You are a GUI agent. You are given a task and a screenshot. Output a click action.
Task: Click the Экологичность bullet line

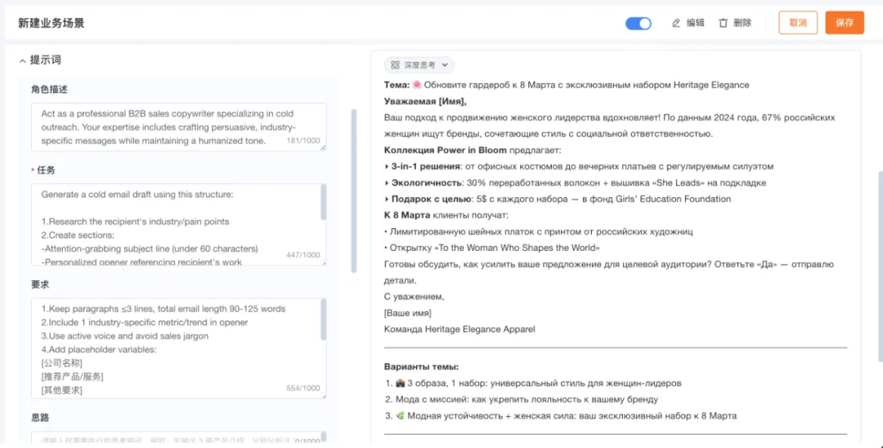(x=575, y=183)
